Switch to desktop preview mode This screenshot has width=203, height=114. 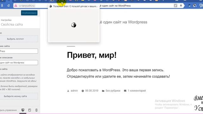pyautogui.click(x=23, y=110)
